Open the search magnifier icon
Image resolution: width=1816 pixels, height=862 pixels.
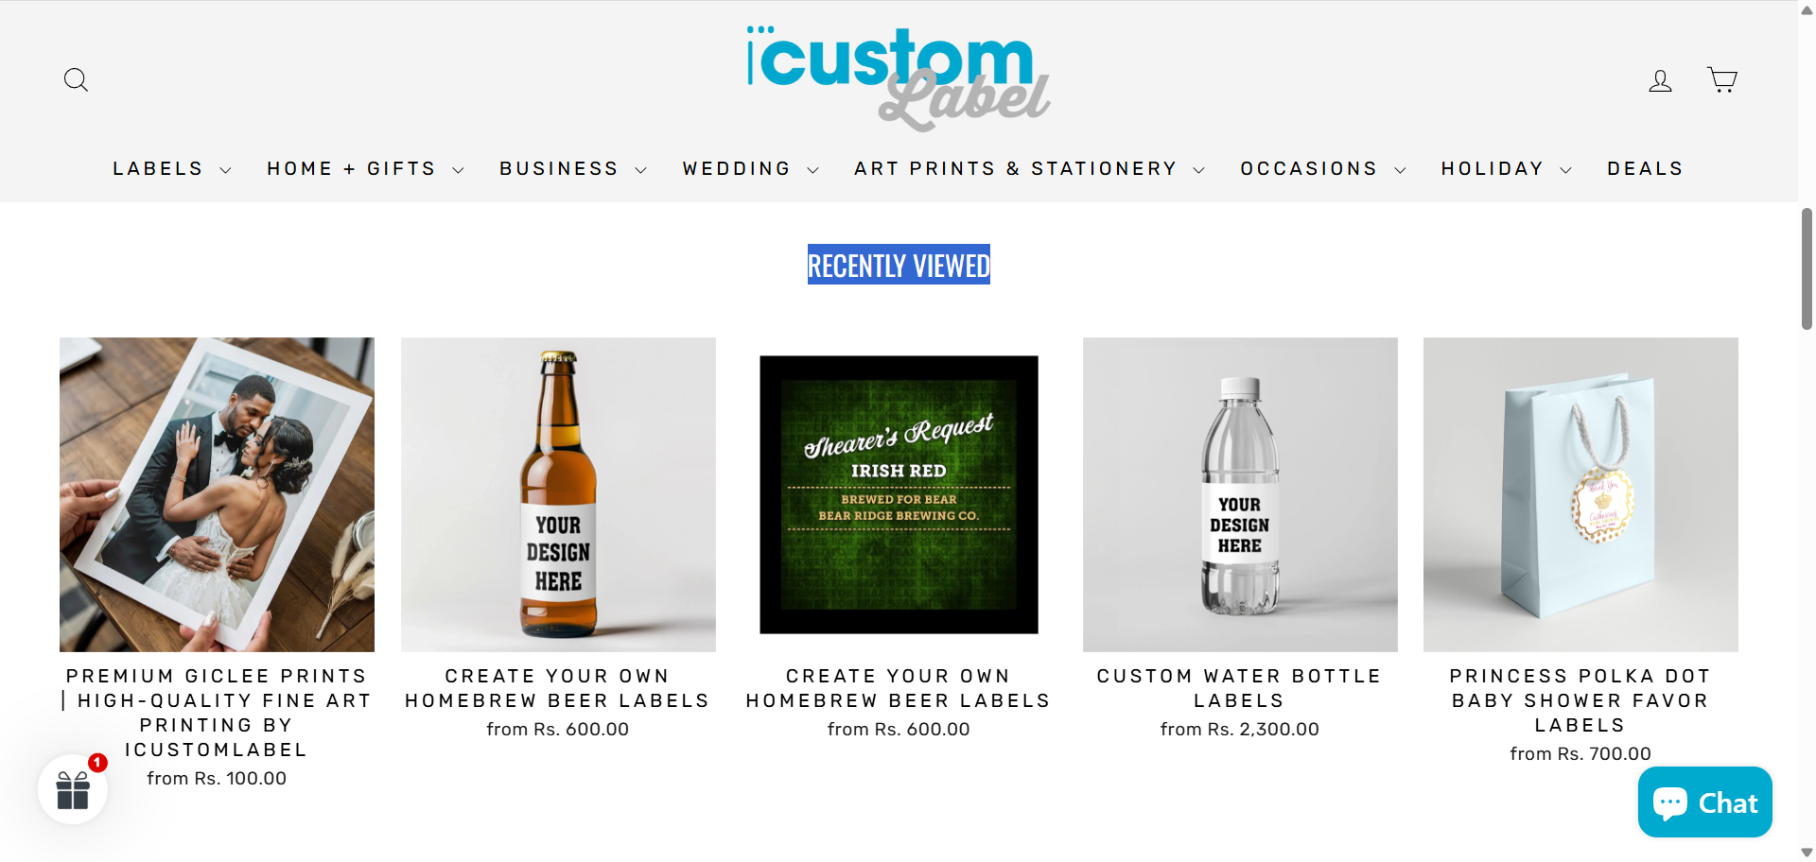76,80
